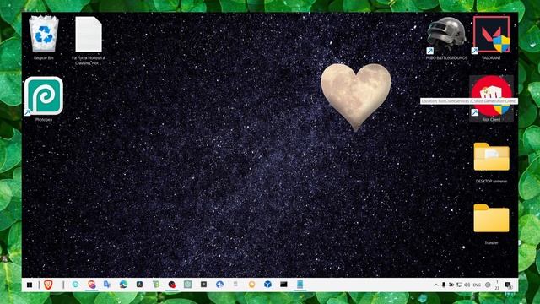The width and height of the screenshot is (540, 304).
Task: Open the teal clock-style taskbar icon
Action: click(187, 285)
